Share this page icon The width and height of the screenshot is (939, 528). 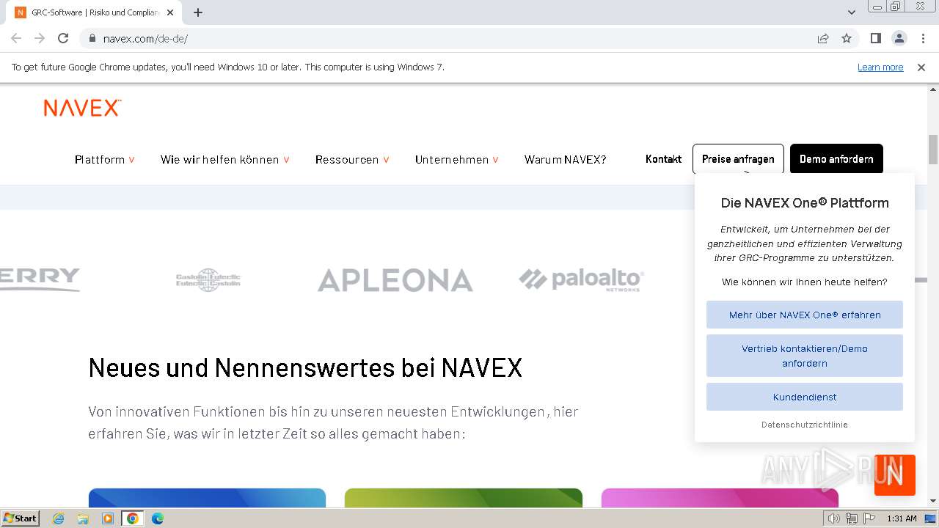823,38
